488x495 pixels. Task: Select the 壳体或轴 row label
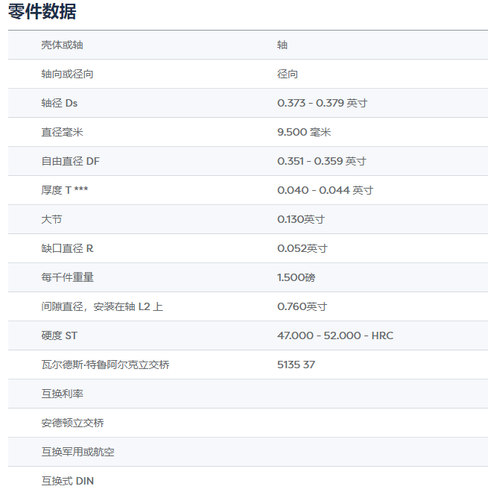62,45
